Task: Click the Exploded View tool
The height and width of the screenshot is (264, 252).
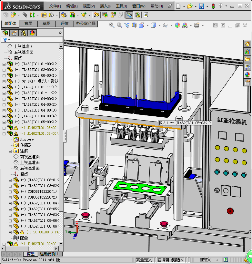Action: [113, 15]
